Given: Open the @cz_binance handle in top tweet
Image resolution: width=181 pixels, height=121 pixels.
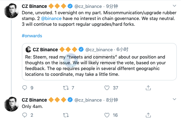Looking at the screenshot, I should pos(88,6).
